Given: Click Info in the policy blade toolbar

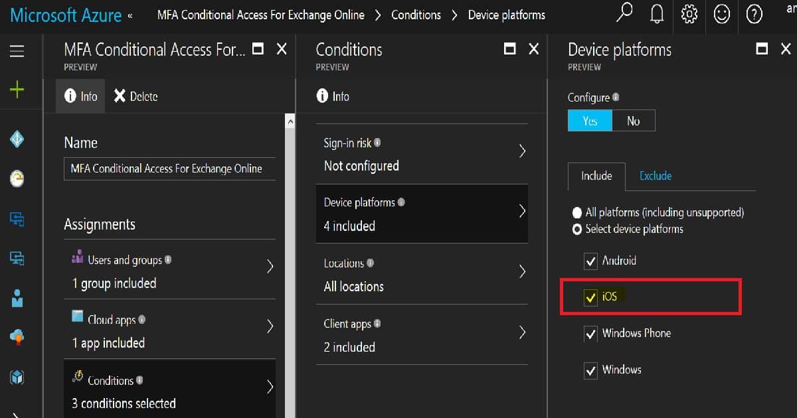Looking at the screenshot, I should (x=80, y=97).
